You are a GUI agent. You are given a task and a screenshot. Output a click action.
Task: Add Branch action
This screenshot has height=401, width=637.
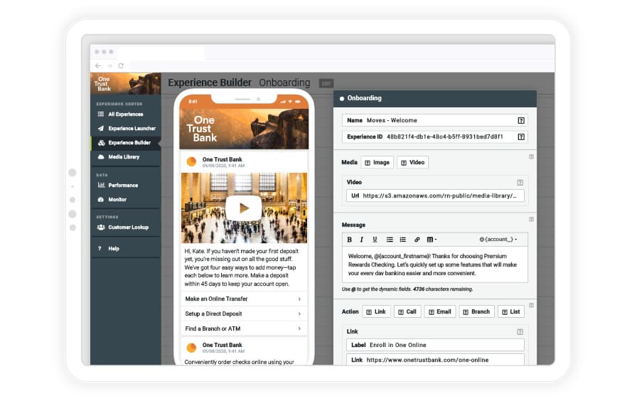[477, 312]
